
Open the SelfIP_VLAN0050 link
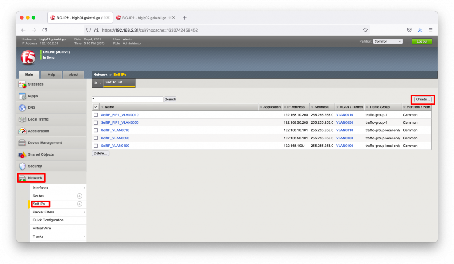tap(115, 138)
